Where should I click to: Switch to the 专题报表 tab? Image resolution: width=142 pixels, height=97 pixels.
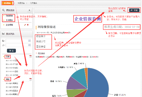click(x=21, y=3)
